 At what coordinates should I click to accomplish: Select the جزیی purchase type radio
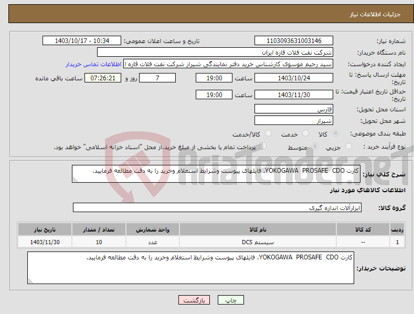click(348, 146)
